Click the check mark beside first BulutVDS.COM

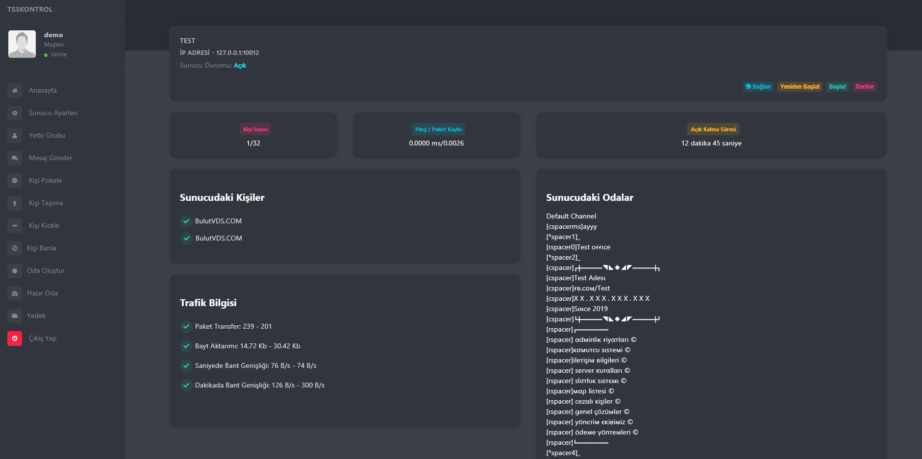(x=186, y=221)
